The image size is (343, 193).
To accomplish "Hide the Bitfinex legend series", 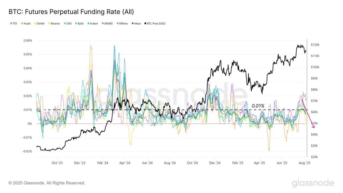I will pos(122,23).
